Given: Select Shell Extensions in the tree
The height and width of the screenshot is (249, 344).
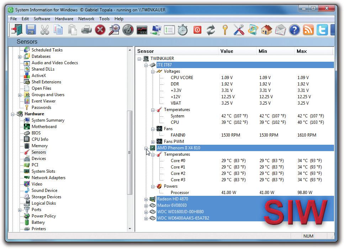Looking at the screenshot, I should (x=46, y=82).
